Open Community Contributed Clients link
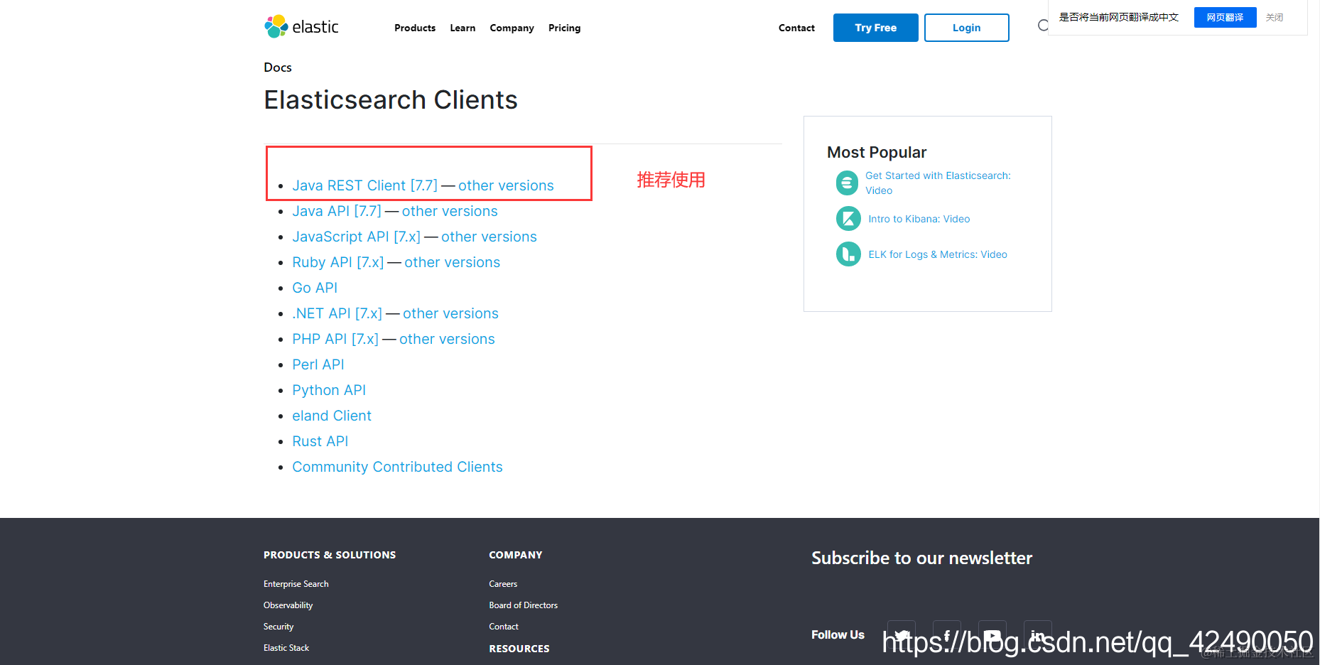 click(397, 467)
